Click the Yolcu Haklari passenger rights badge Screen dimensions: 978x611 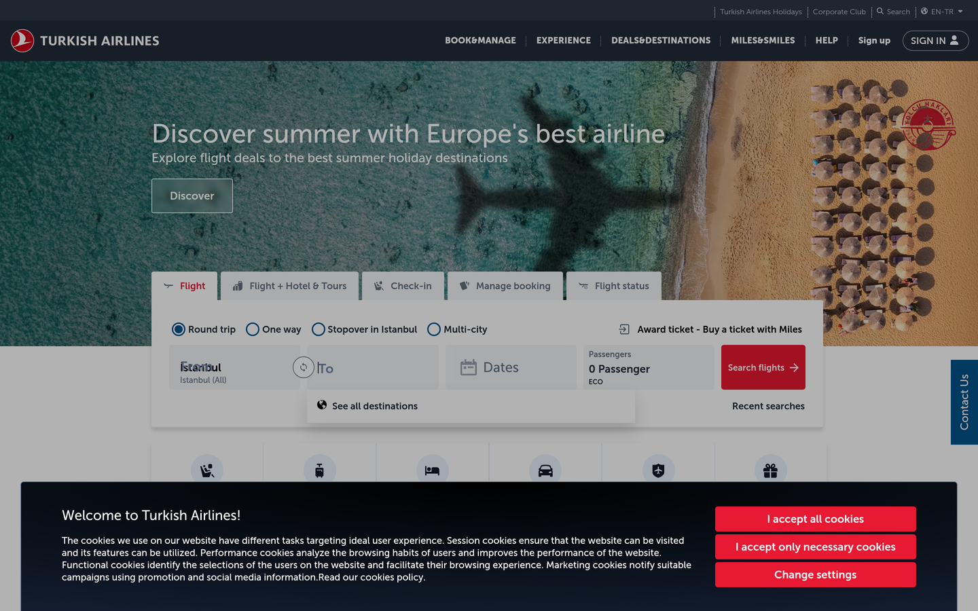(x=928, y=125)
